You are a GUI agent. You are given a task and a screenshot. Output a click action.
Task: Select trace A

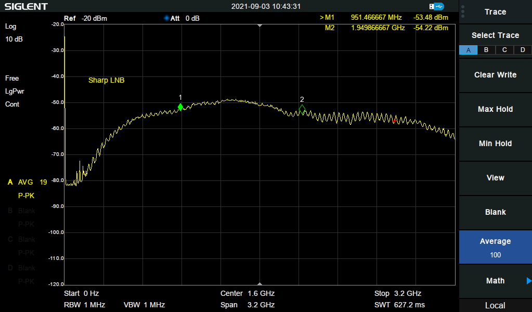pos(468,50)
